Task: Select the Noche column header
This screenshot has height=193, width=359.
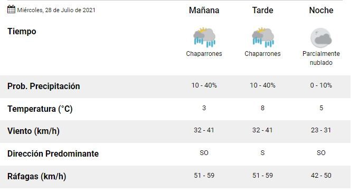Action: click(321, 11)
